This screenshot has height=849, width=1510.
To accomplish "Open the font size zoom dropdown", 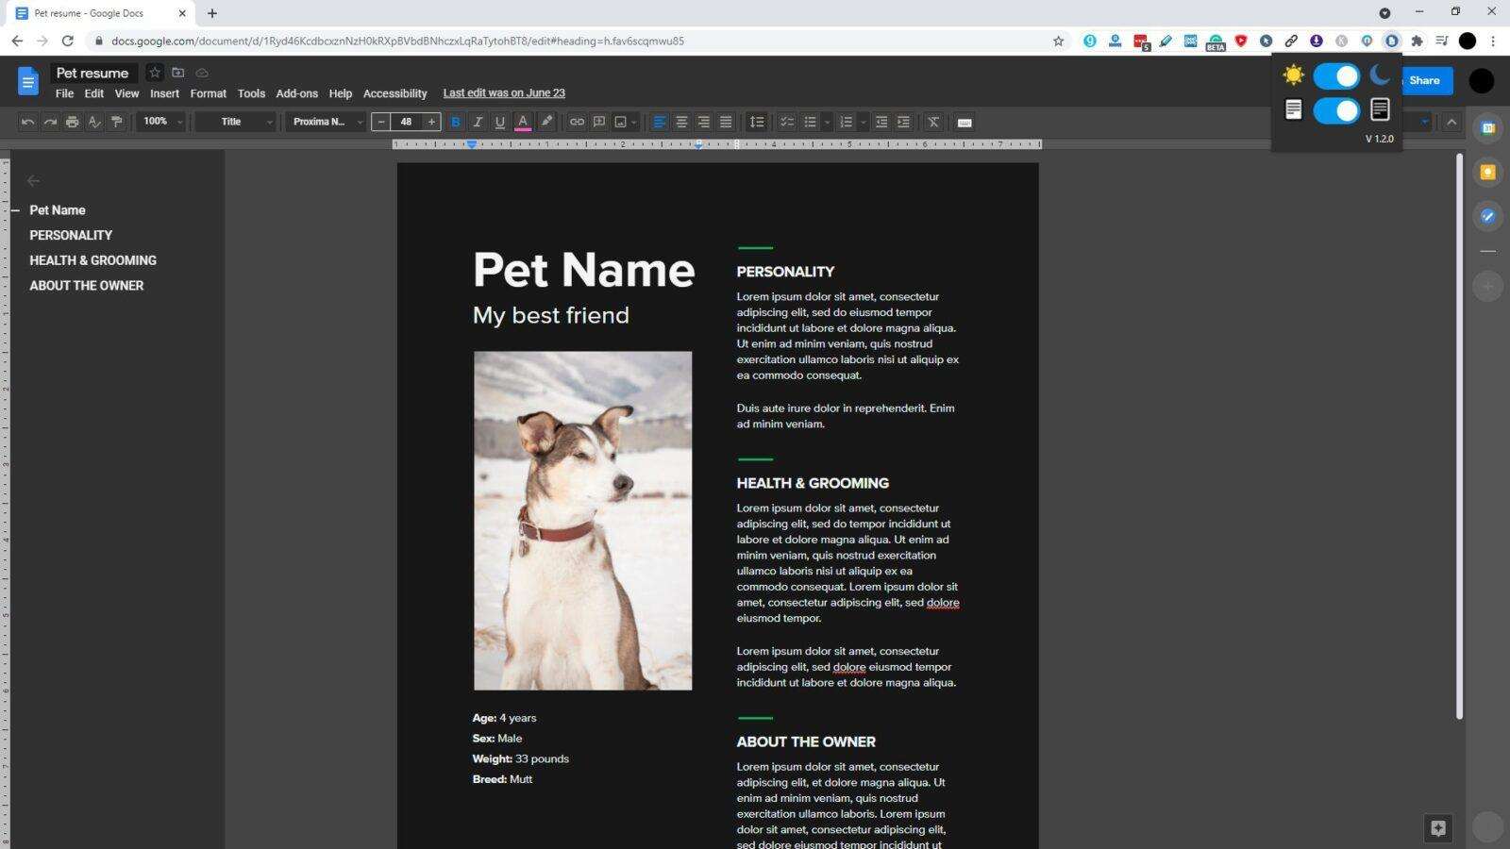I will click(x=160, y=122).
